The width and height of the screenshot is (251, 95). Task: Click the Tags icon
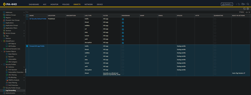tap(4, 36)
